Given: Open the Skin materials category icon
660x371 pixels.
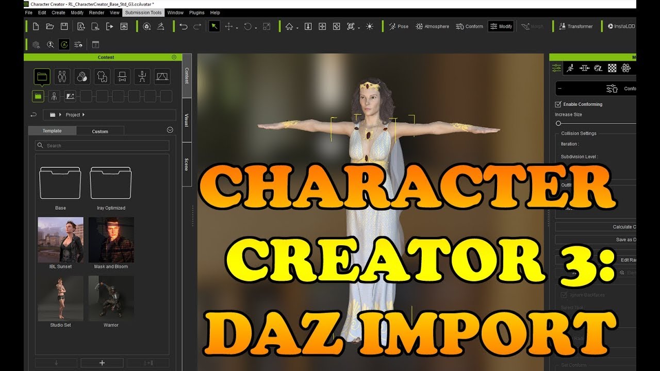Looking at the screenshot, I should [x=82, y=77].
